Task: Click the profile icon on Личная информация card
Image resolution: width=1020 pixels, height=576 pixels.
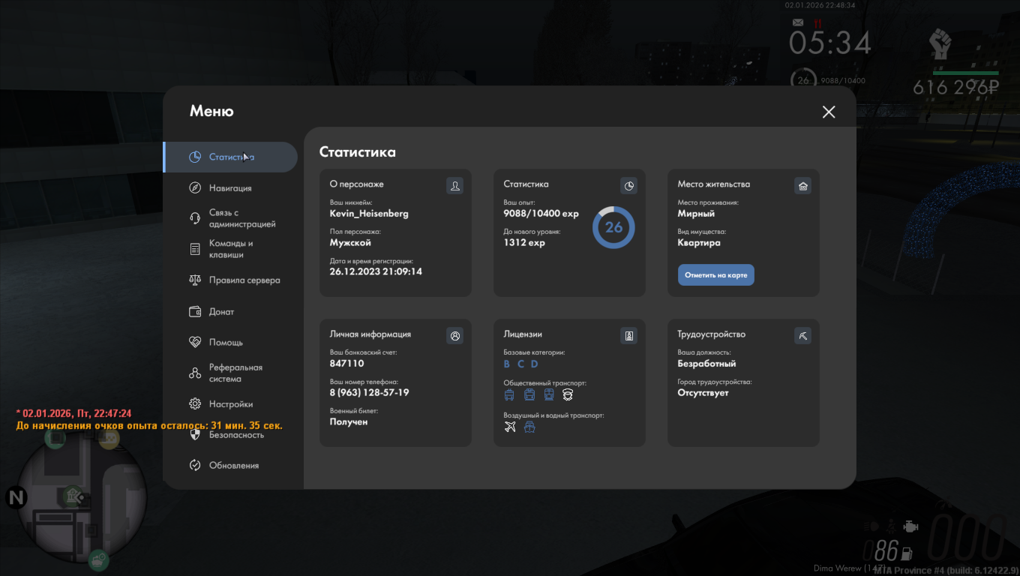Action: point(454,336)
